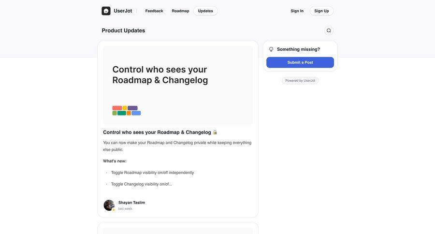Click the last week timestamp
The image size is (435, 234).
click(125, 209)
